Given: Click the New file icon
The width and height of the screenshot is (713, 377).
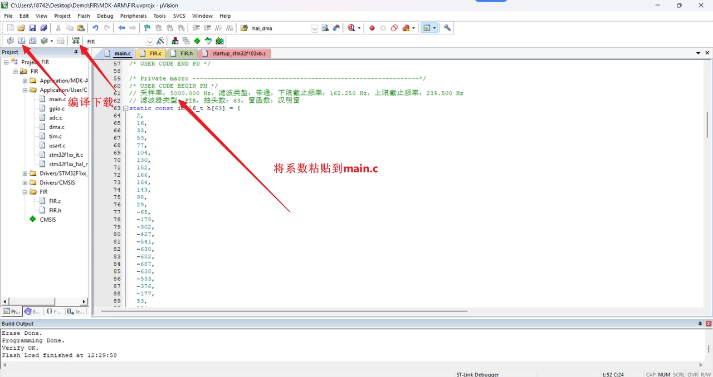Looking at the screenshot, I should pyautogui.click(x=10, y=28).
